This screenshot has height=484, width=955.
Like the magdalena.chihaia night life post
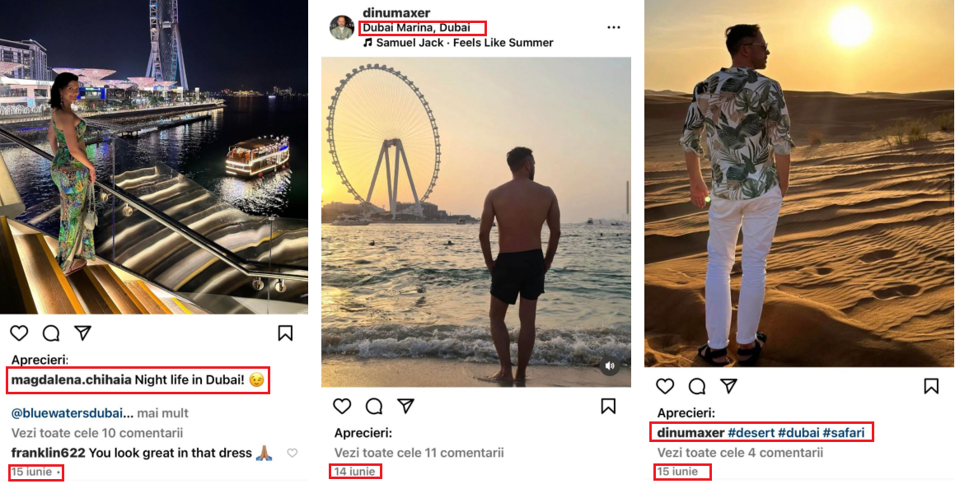pyautogui.click(x=19, y=333)
